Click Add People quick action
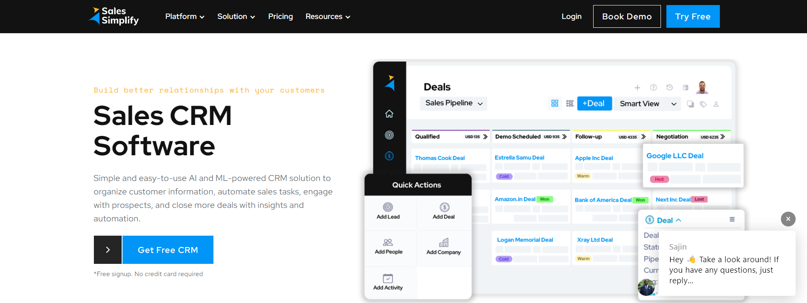 tap(389, 247)
